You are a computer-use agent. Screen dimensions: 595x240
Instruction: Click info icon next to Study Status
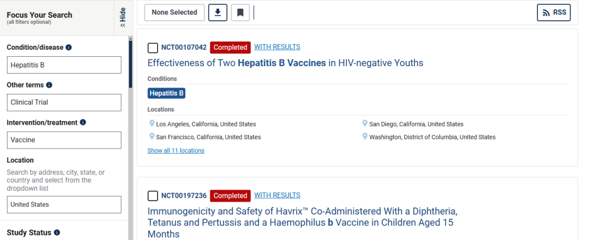pos(57,232)
